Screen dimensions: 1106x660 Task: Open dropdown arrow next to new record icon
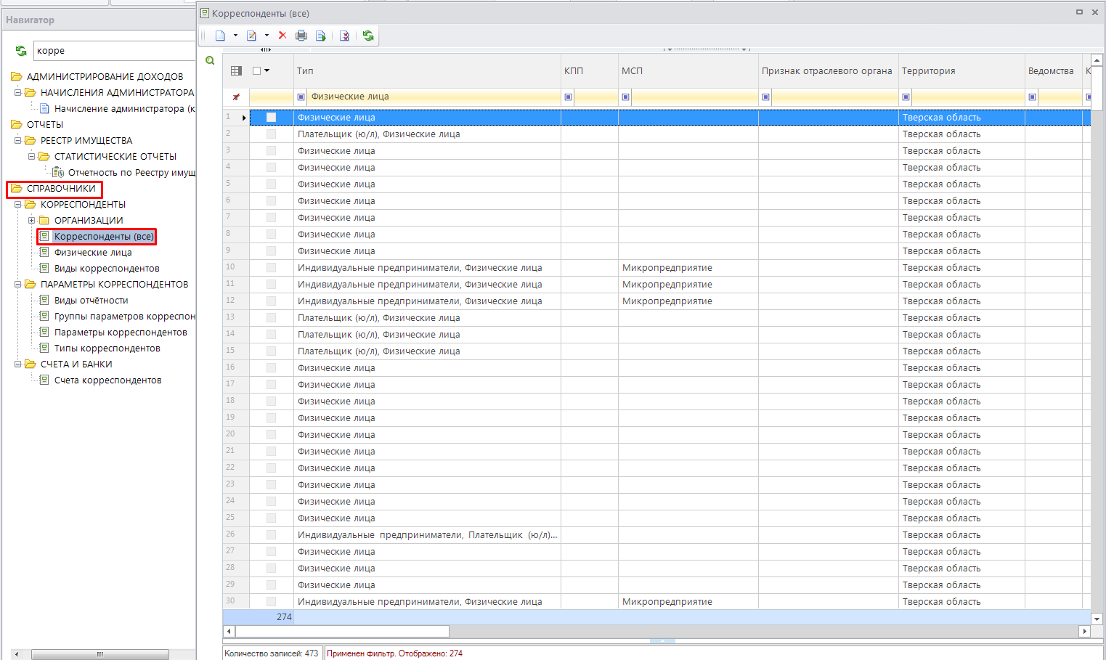[235, 36]
